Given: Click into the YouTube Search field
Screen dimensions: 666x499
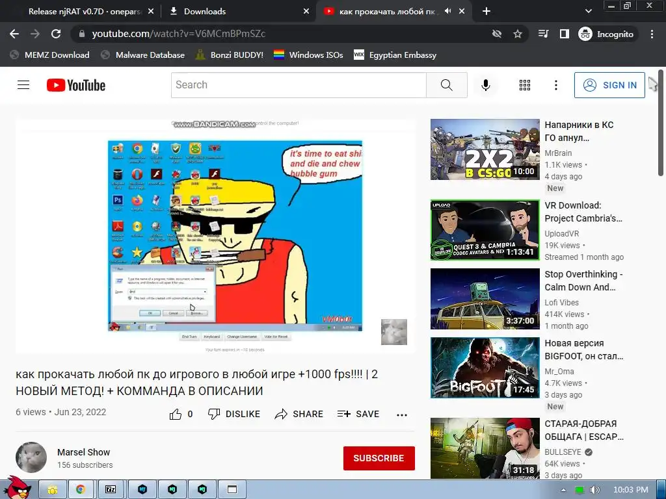Looking at the screenshot, I should point(299,85).
